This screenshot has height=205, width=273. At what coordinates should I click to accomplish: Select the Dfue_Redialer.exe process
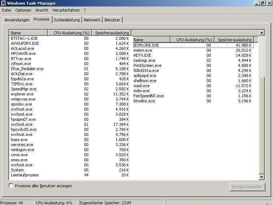pyautogui.click(x=70, y=69)
